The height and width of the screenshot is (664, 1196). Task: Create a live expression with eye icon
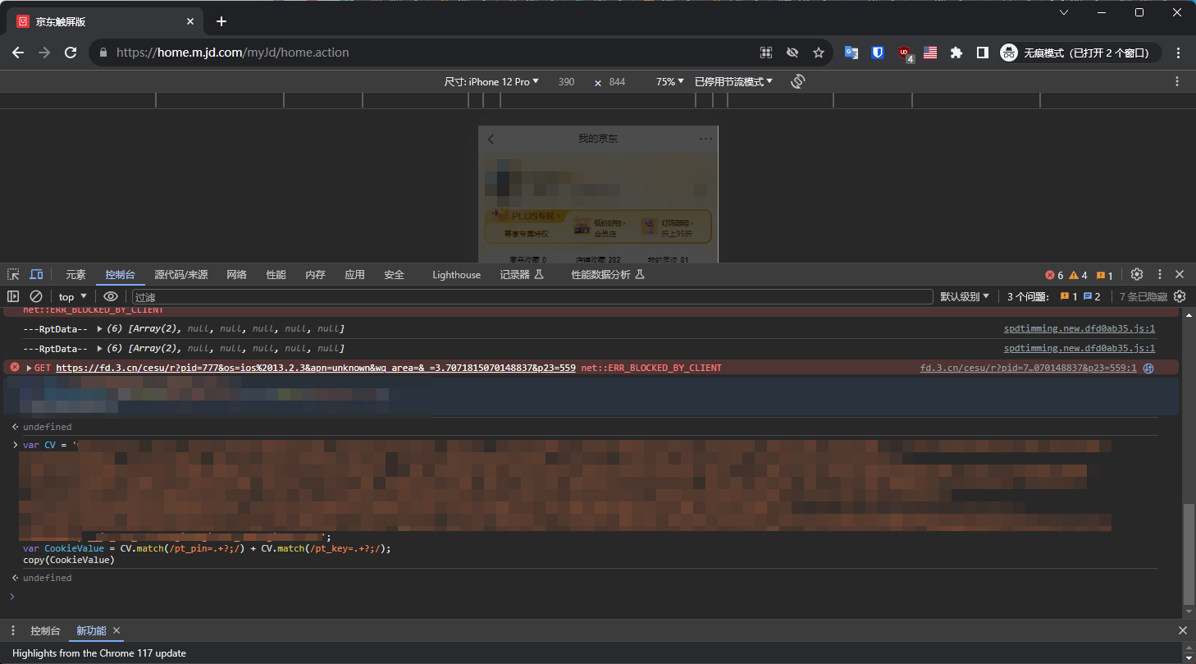pos(111,296)
